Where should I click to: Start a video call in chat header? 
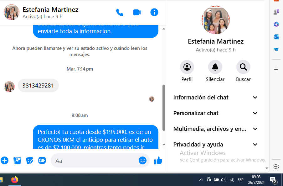click(x=137, y=12)
